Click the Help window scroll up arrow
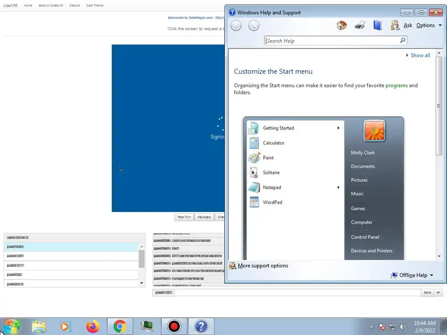447x335 pixels. 439,53
